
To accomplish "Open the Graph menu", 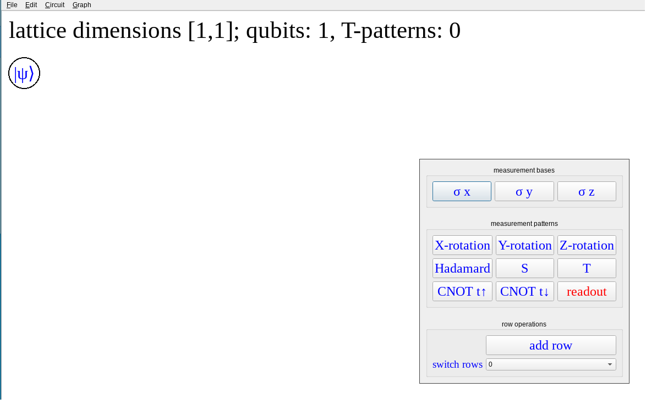I will click(x=81, y=5).
